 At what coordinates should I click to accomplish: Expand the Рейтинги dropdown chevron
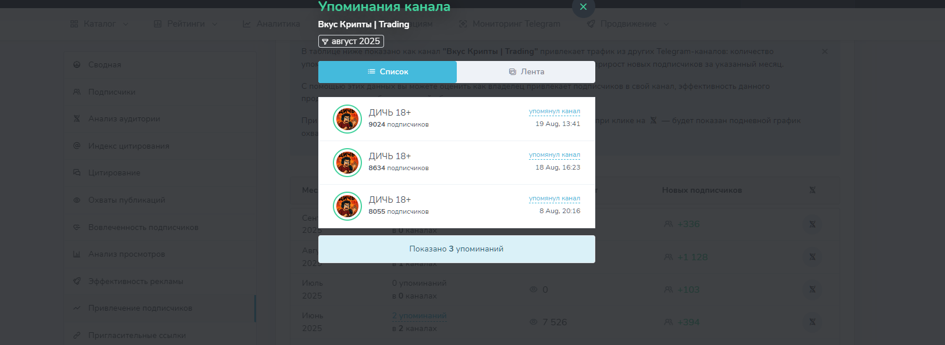pyautogui.click(x=215, y=24)
